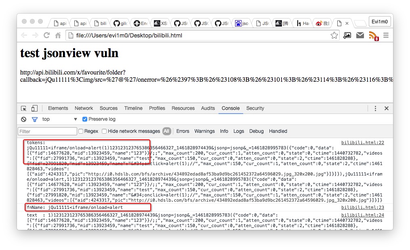Enable Regex filtering

tap(81, 131)
